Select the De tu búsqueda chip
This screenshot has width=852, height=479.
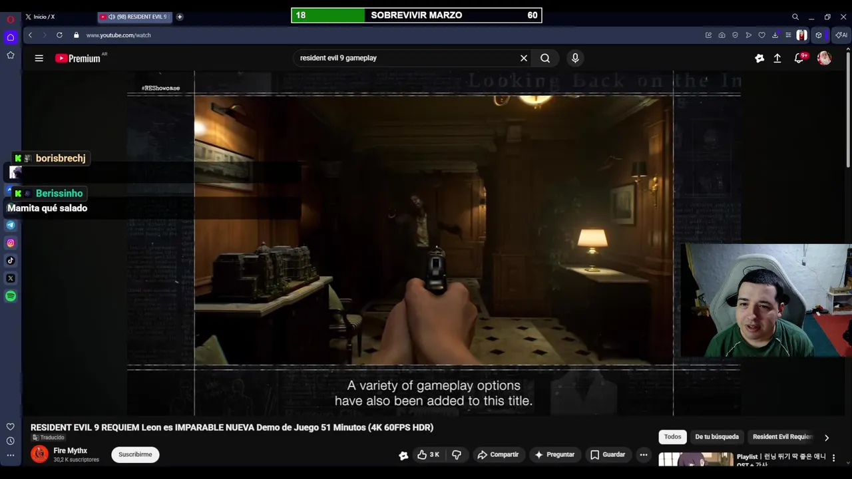(x=717, y=436)
